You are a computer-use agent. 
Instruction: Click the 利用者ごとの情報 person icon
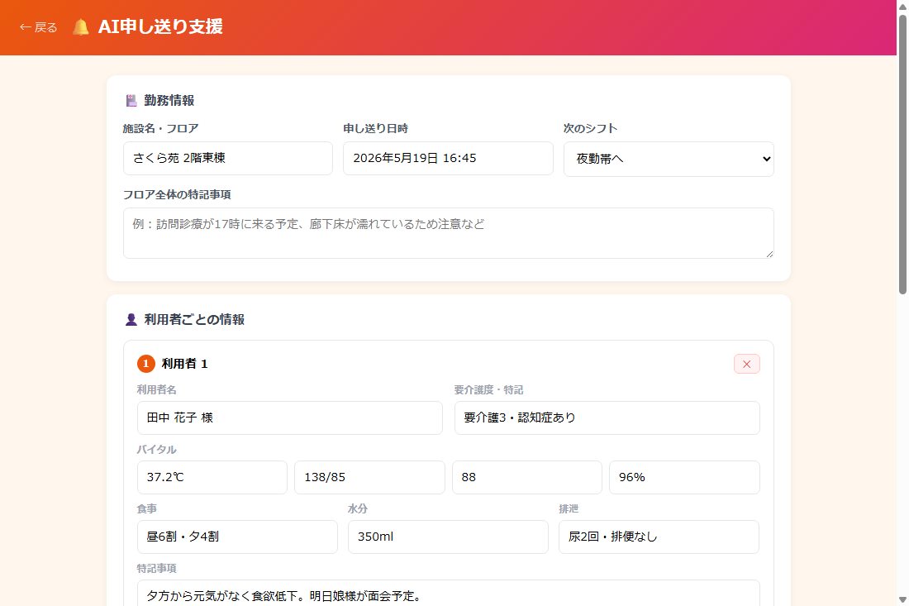[131, 319]
